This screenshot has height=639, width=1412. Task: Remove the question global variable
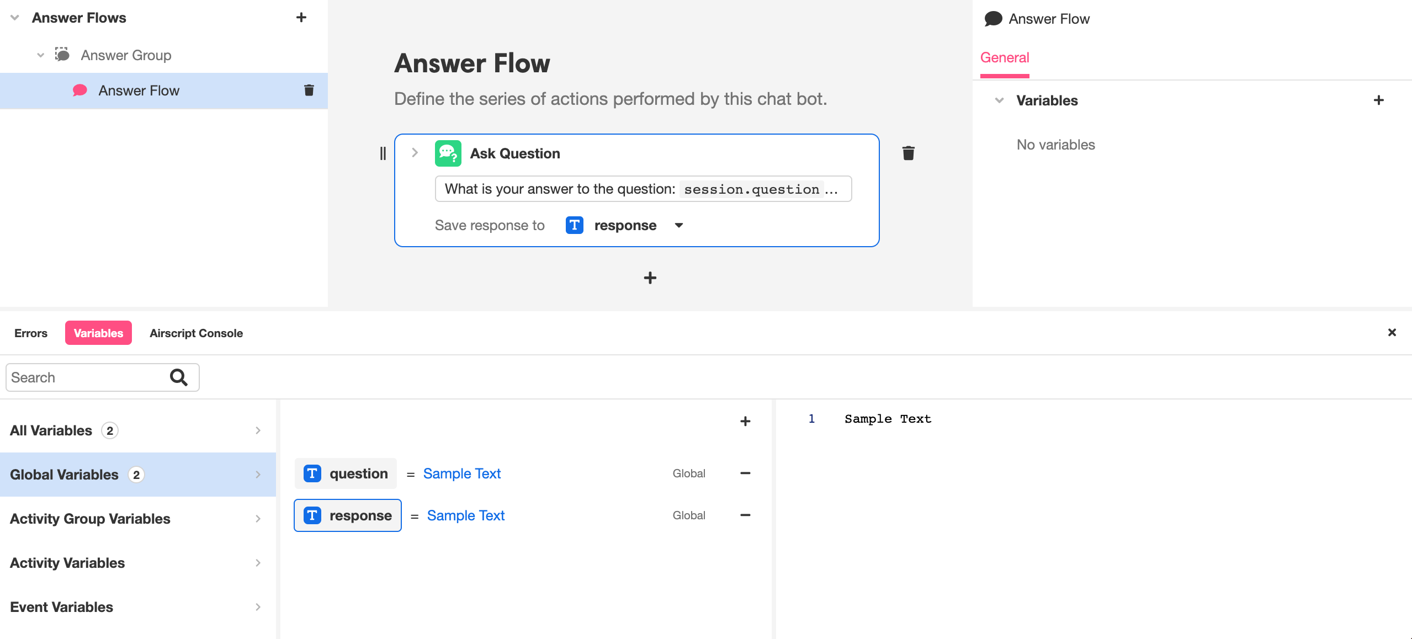(x=745, y=473)
